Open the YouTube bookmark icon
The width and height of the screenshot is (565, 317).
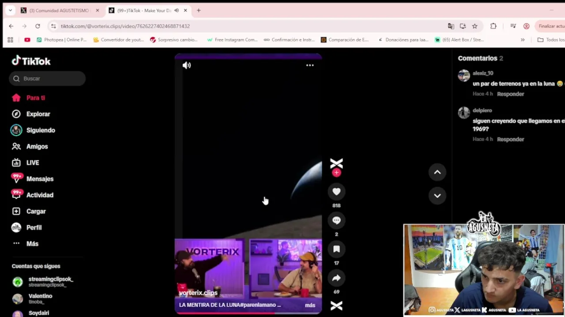(x=27, y=40)
